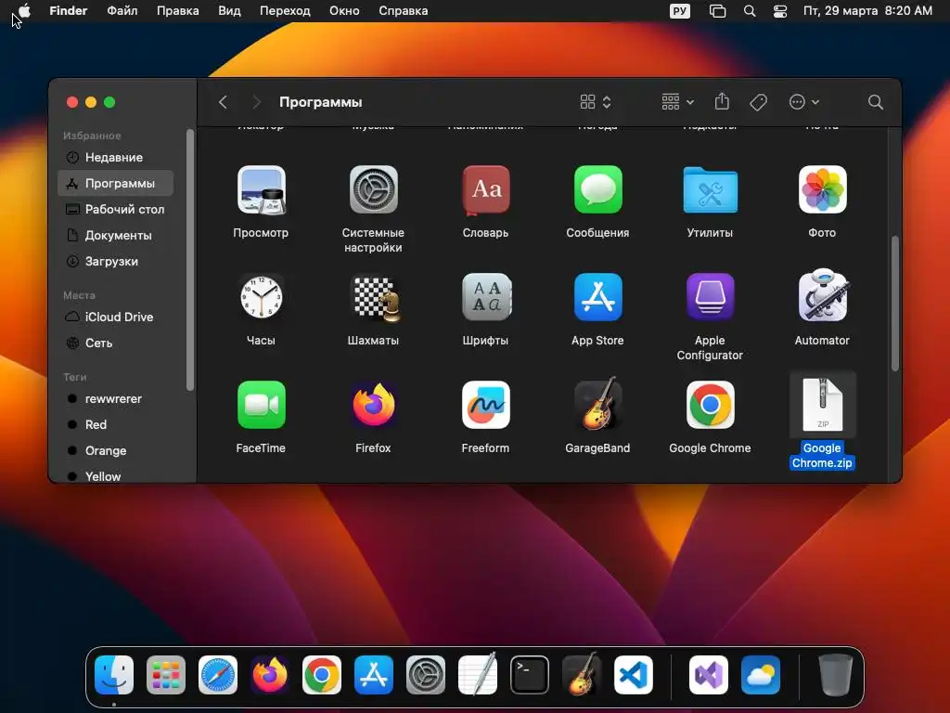Go forward with the right chevron
Screen dimensions: 950x713
pos(256,102)
